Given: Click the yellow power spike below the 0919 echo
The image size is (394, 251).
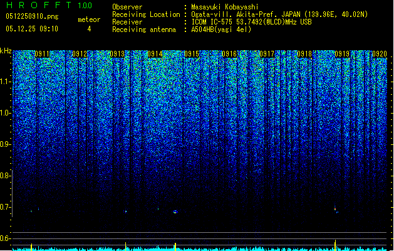Looking at the screenshot, I should pyautogui.click(x=335, y=244).
